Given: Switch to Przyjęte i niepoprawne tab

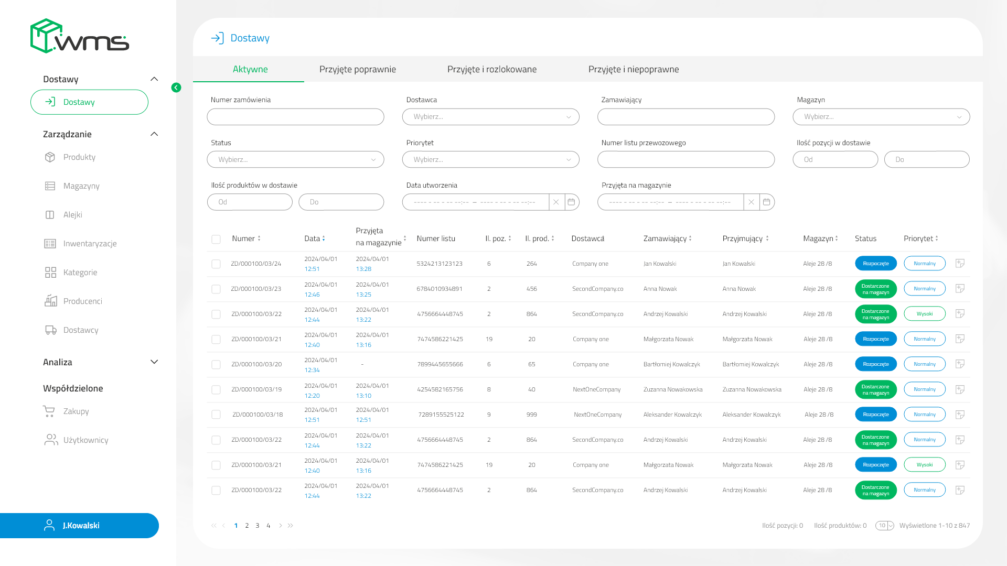Looking at the screenshot, I should [634, 69].
